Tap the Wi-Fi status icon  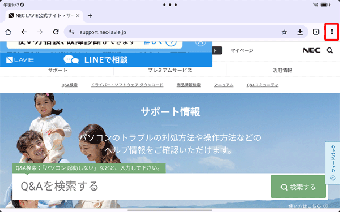[x=316, y=5]
